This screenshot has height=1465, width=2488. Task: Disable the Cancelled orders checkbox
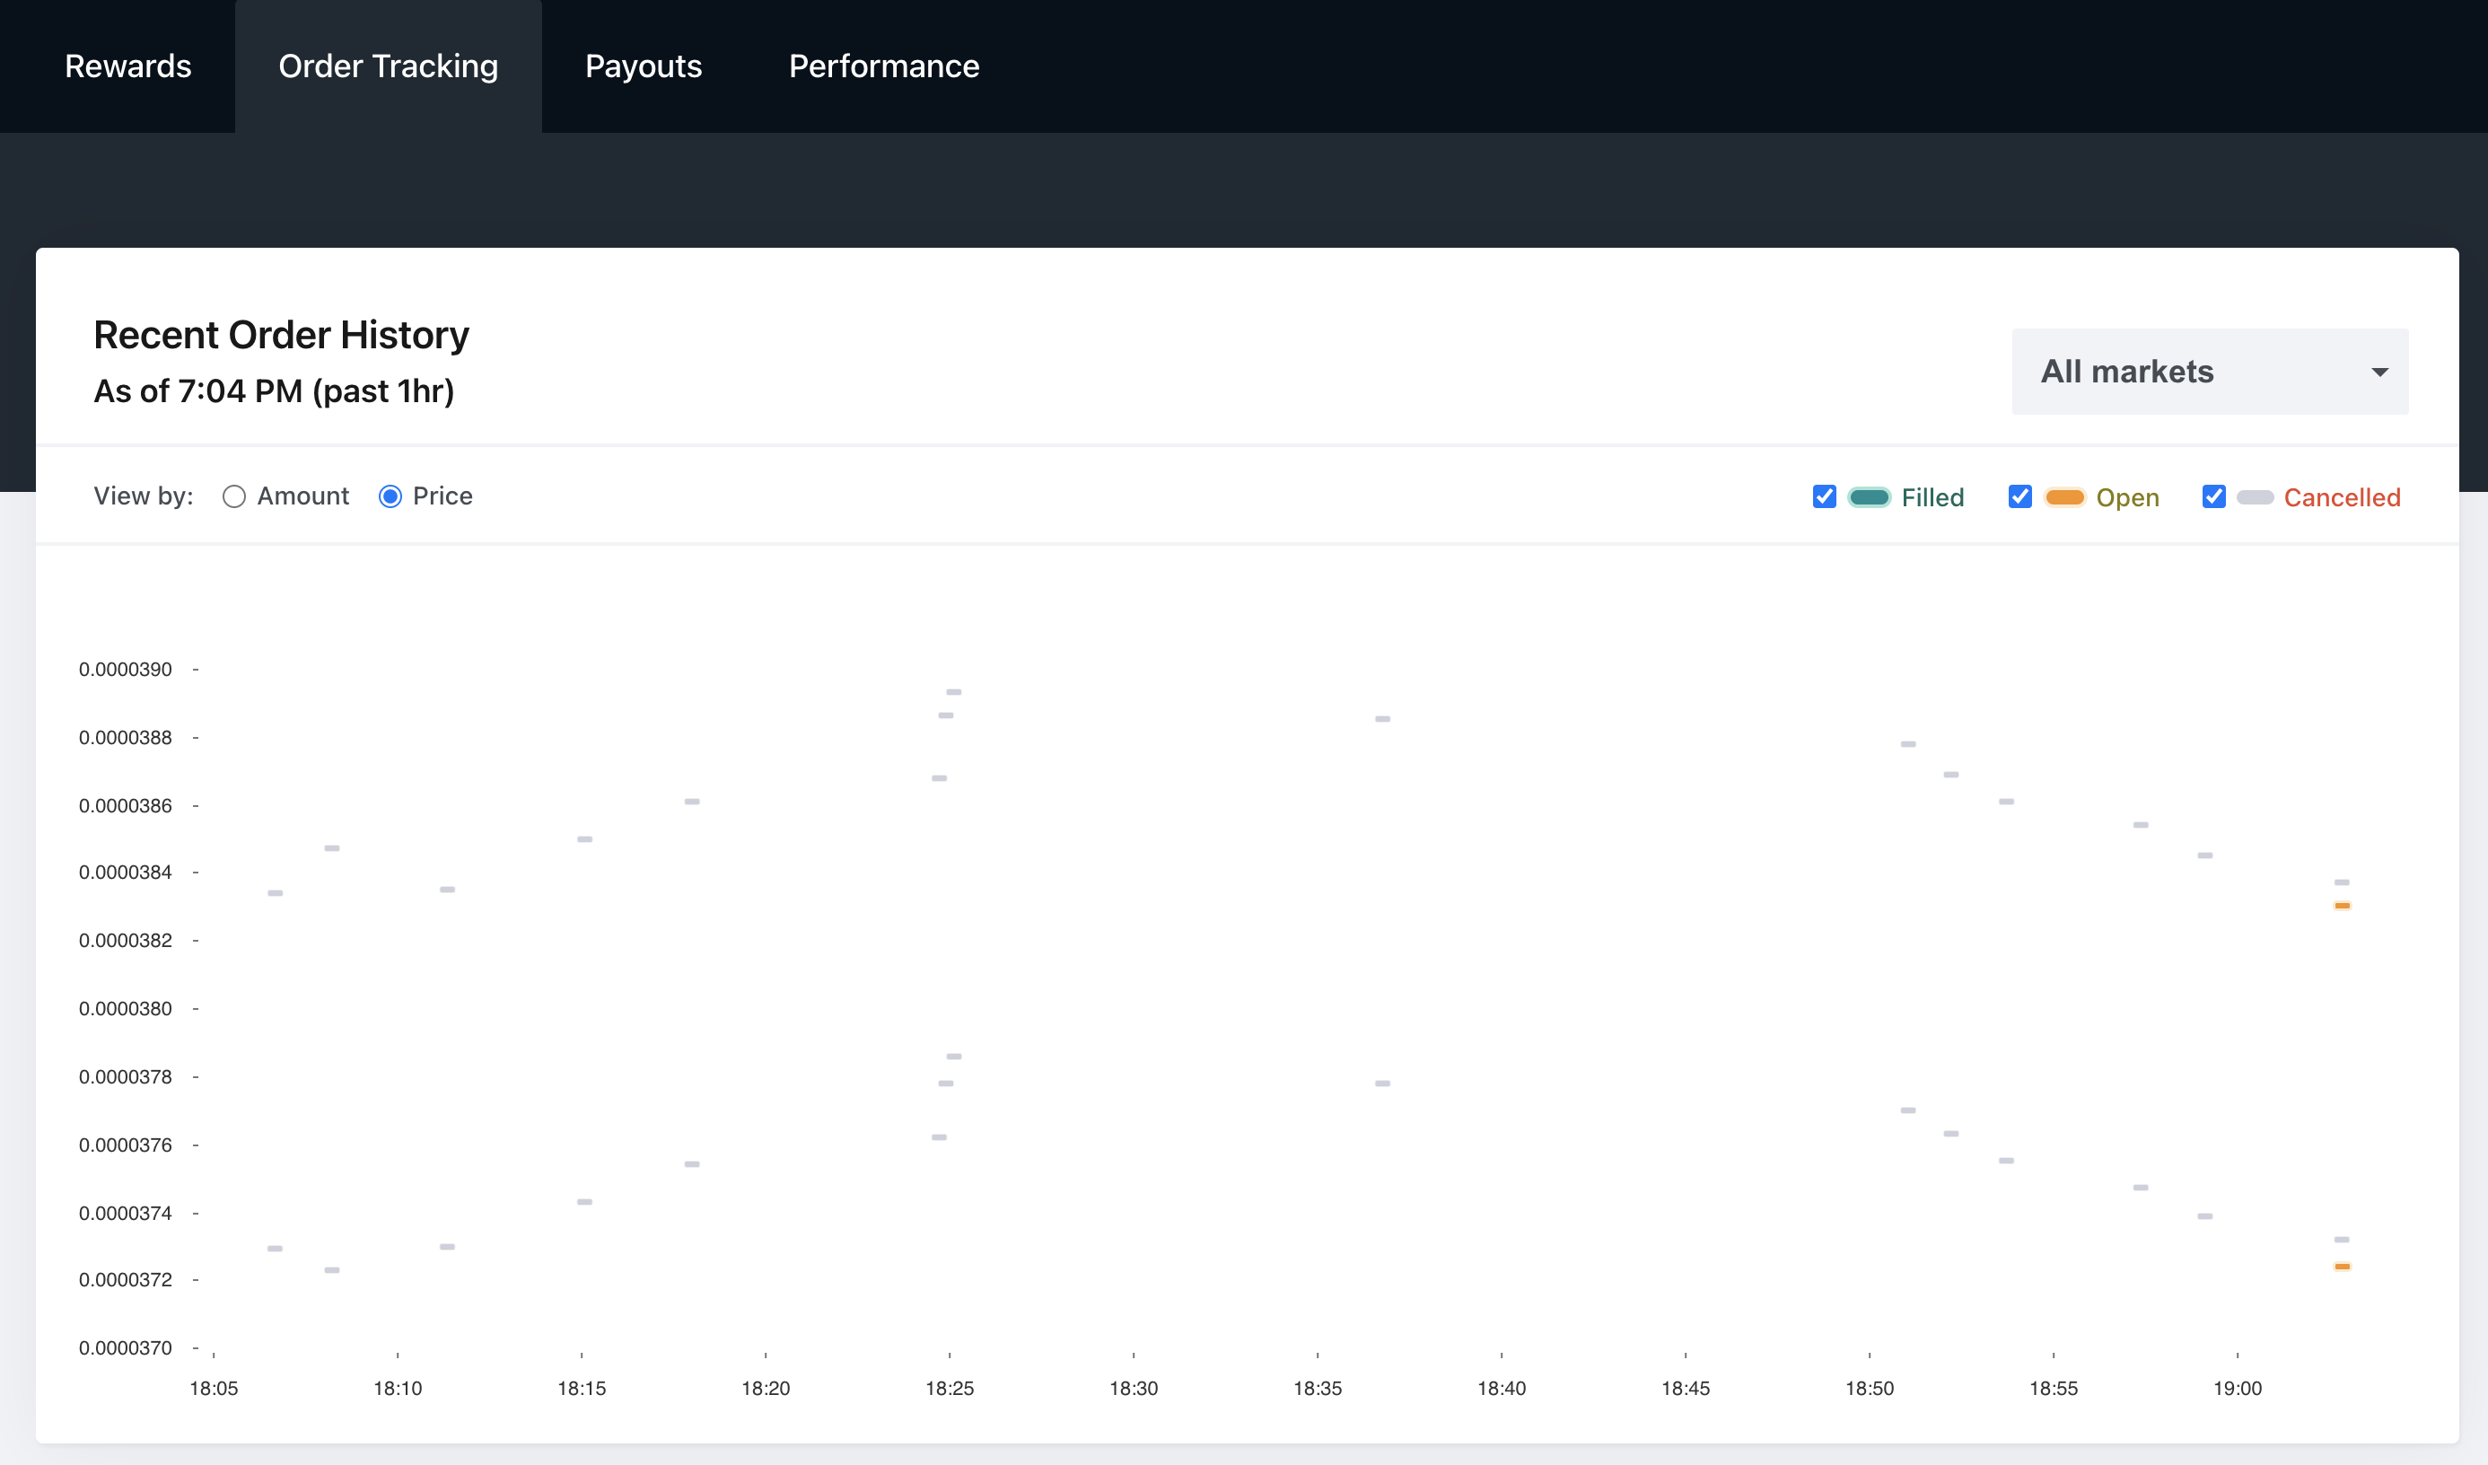point(2213,496)
